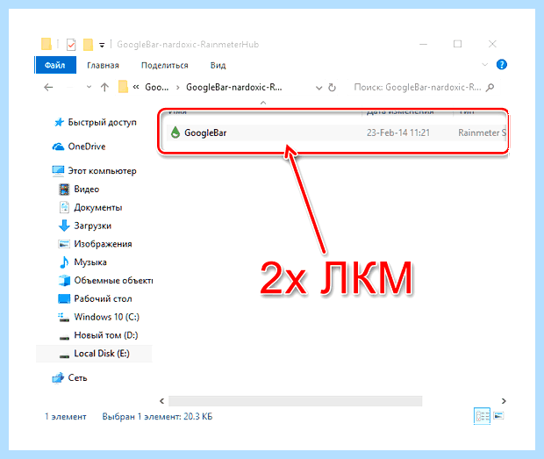Image resolution: width=544 pixels, height=459 pixels.
Task: Switch to details view in status bar
Action: 483,416
